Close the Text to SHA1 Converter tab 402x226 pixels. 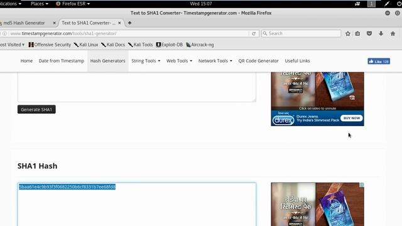pos(119,23)
